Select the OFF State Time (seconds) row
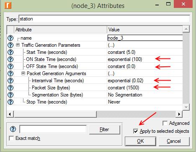The height and width of the screenshot is (152, 196). click(x=95, y=66)
